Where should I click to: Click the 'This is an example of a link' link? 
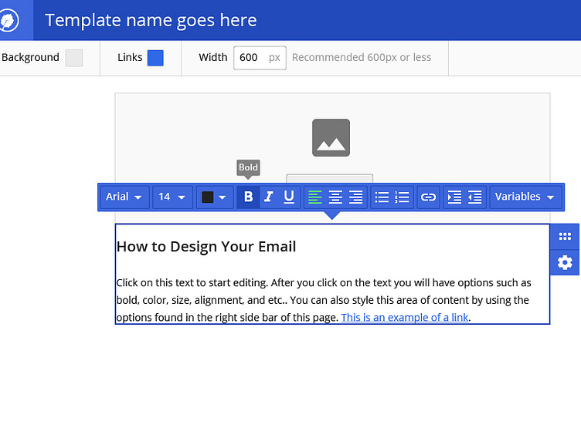pyautogui.click(x=404, y=317)
